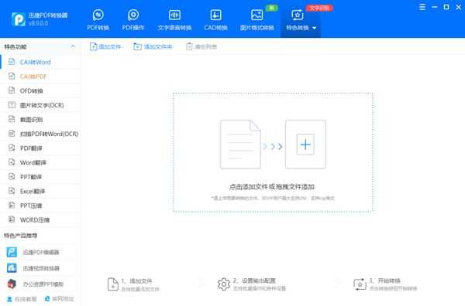Click the 添加文件夹 toolbar button
The height and width of the screenshot is (306, 465).
click(x=153, y=46)
